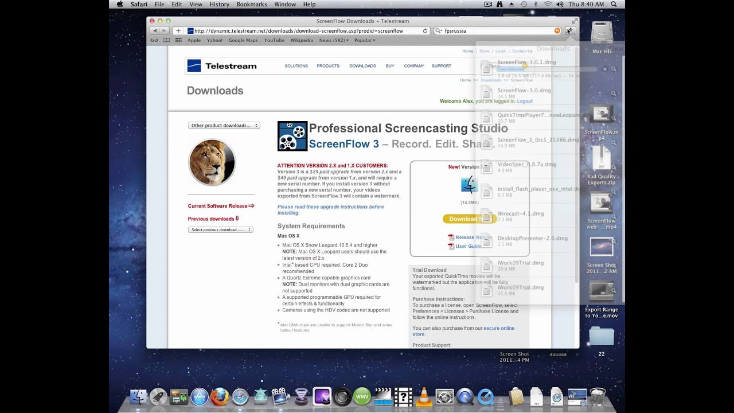This screenshot has width=734, height=413.
Task: Open Wi-Fi status menu
Action: coord(548,4)
